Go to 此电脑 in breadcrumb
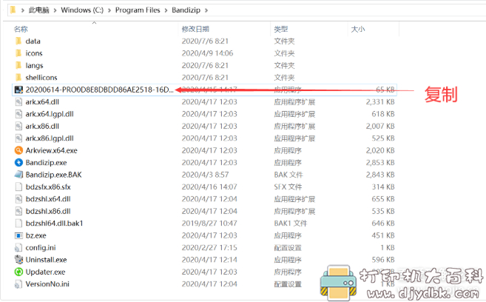Image resolution: width=486 pixels, height=302 pixels. point(38,10)
